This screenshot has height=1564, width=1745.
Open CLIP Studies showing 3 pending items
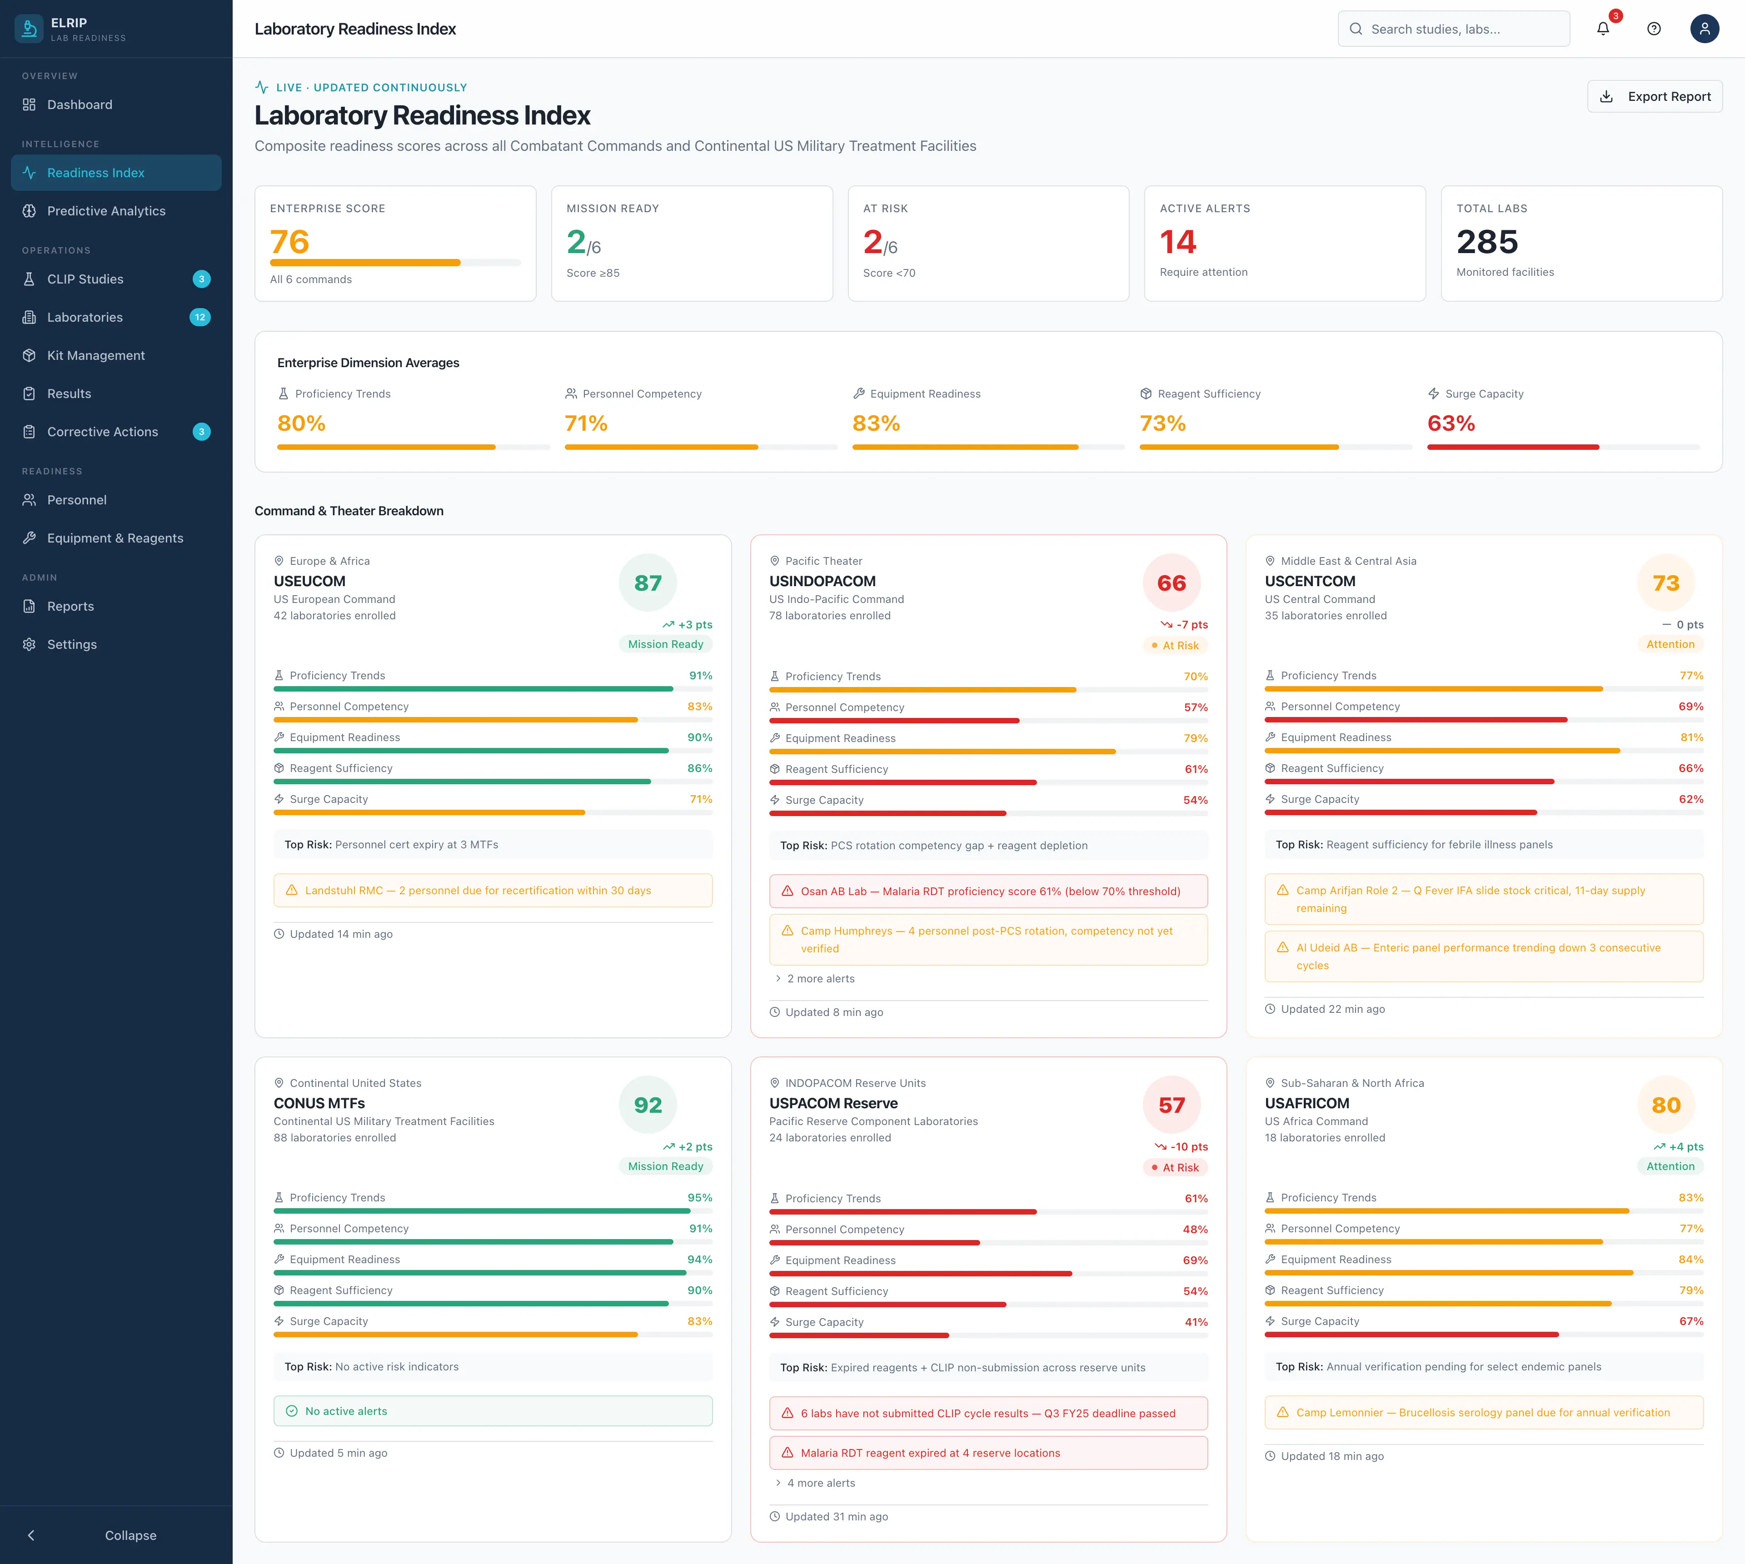pyautogui.click(x=84, y=279)
